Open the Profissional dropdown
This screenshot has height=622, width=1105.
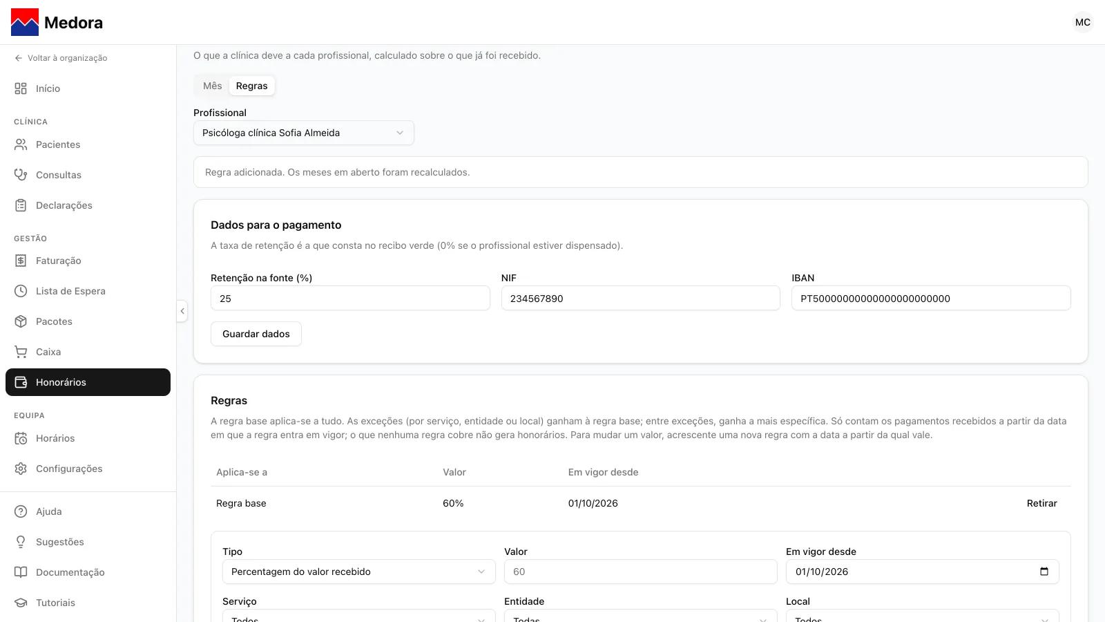[304, 133]
